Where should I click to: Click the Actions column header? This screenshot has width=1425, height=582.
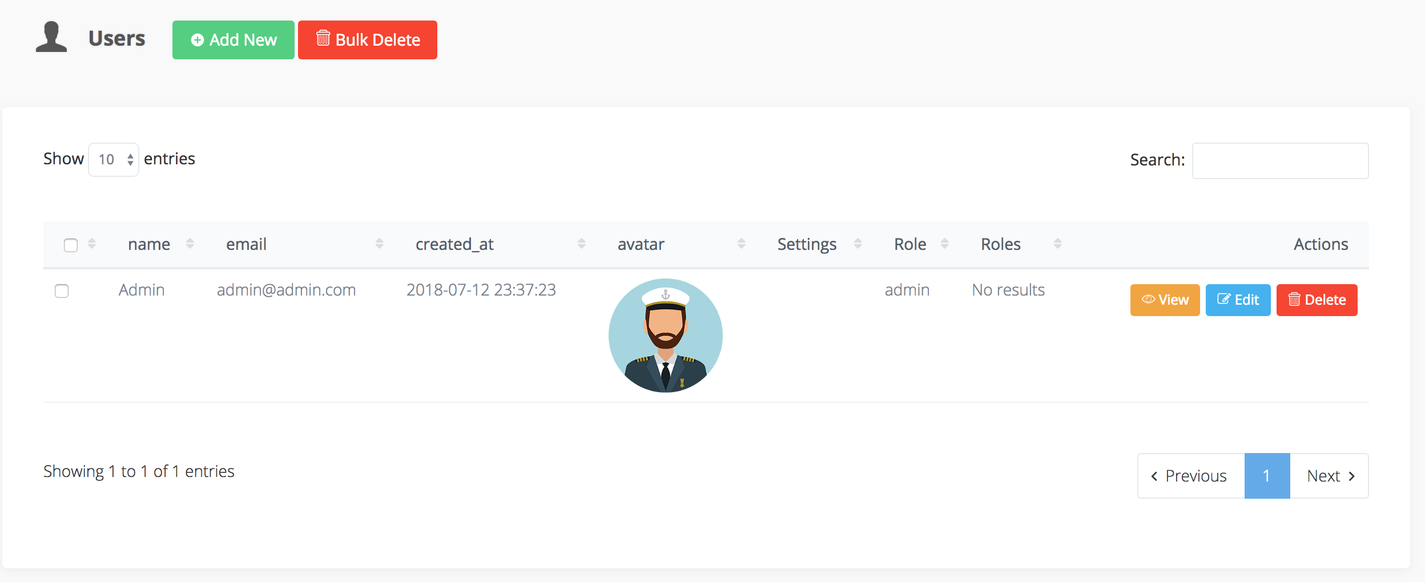1321,244
